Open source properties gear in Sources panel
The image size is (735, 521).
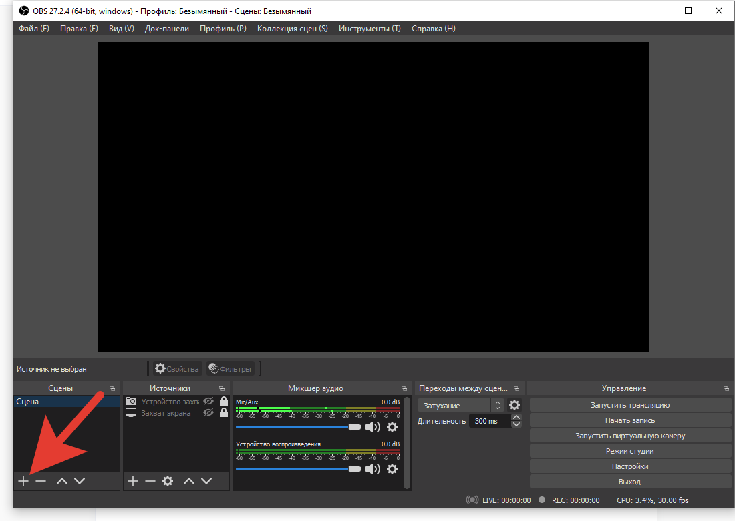click(168, 481)
